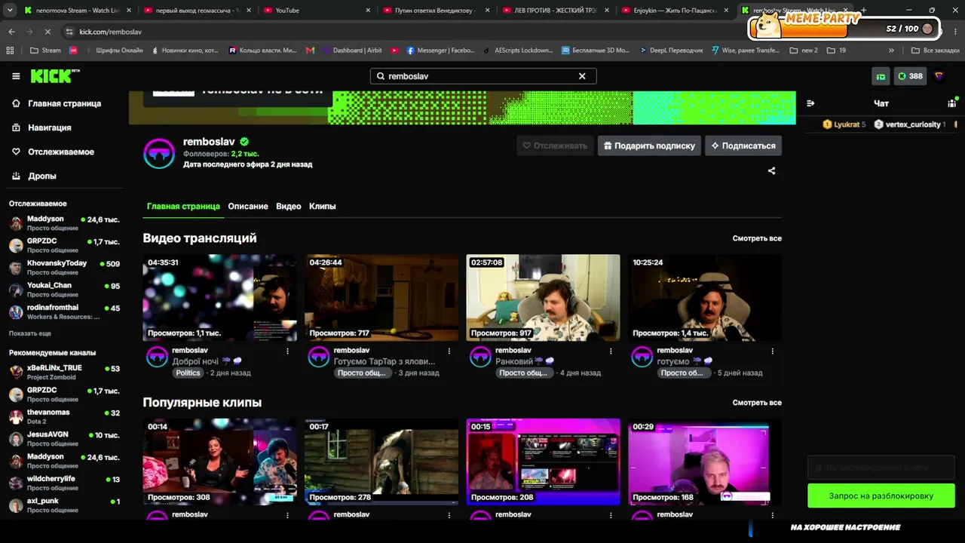The width and height of the screenshot is (965, 543).
Task: Open followed channel rodinafromthai
Action: point(65,312)
